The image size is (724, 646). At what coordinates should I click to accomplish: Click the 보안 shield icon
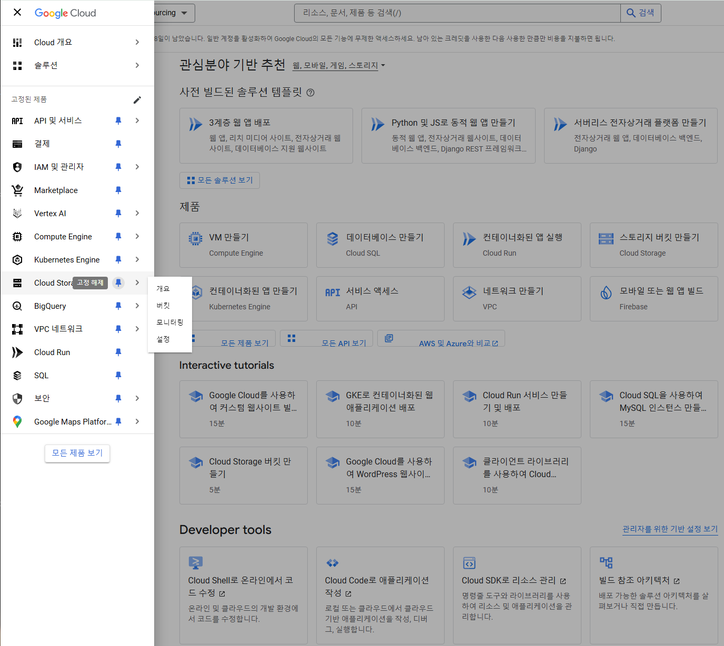(x=17, y=399)
